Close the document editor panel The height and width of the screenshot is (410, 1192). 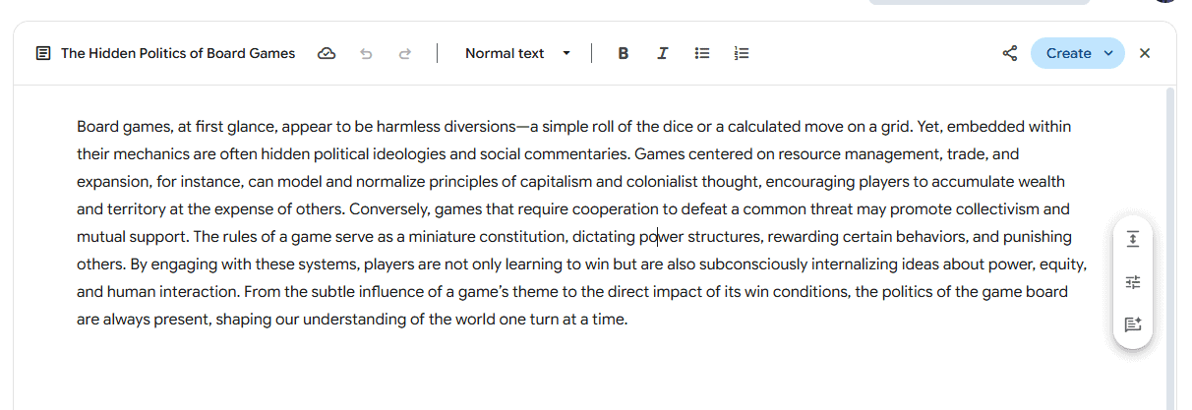coord(1144,54)
